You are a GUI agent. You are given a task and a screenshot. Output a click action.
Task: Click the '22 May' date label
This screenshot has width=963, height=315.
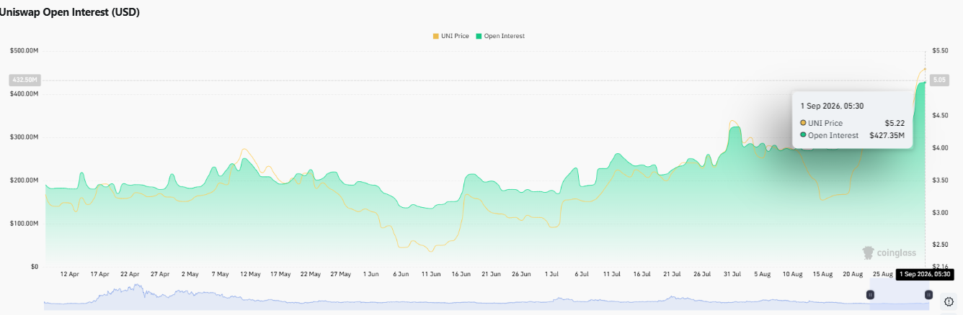coord(310,274)
